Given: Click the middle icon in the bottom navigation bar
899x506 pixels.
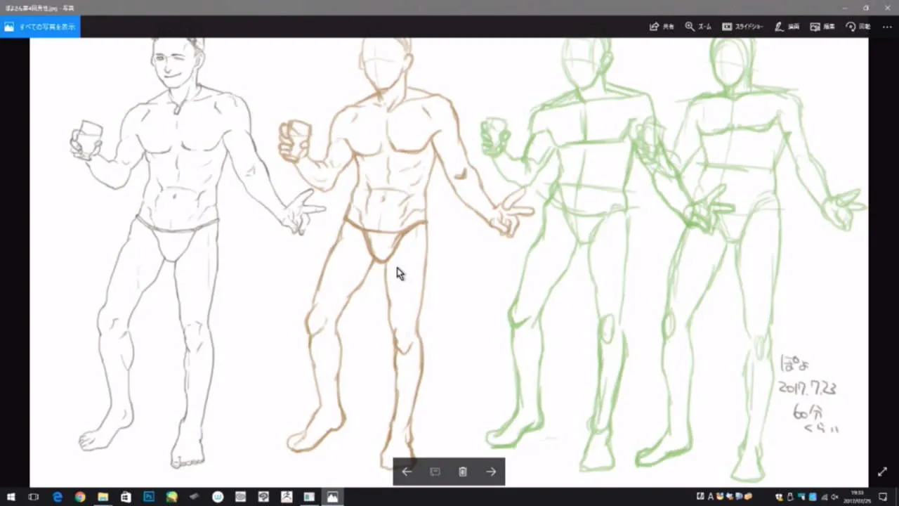Looking at the screenshot, I should 435,472.
